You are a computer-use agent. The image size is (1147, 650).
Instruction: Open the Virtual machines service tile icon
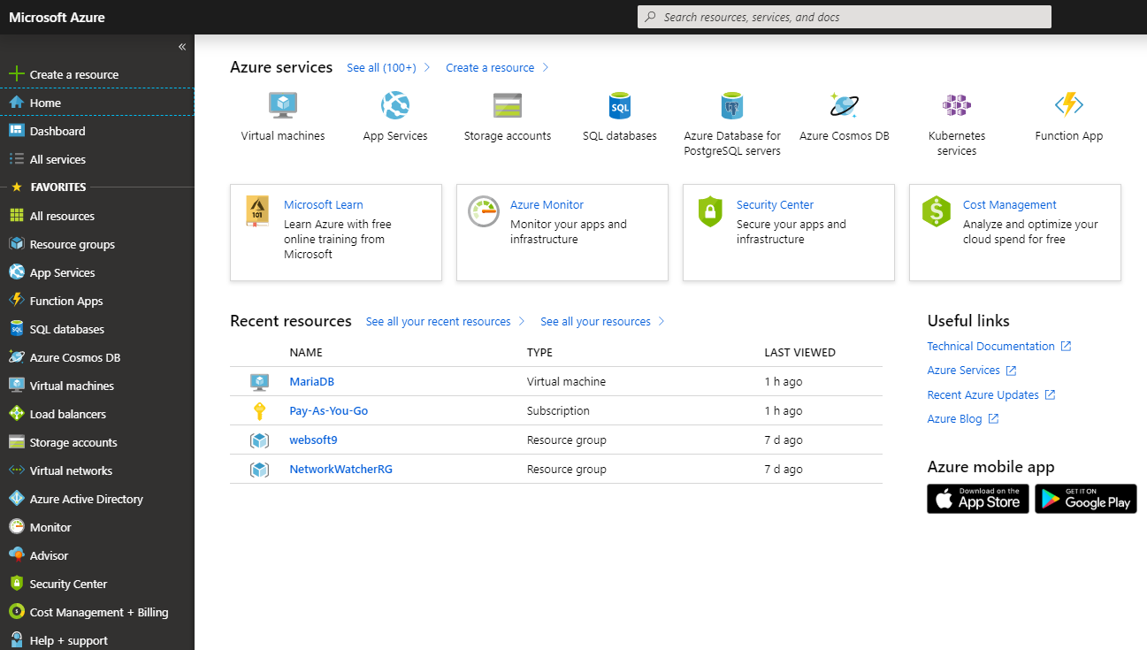pyautogui.click(x=283, y=105)
